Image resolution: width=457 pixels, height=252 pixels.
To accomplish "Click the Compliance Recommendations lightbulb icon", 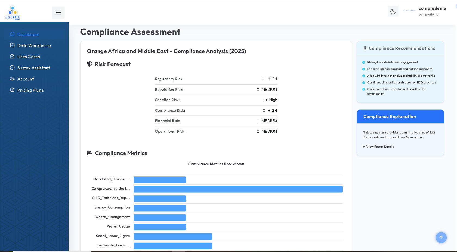I will click(365, 48).
